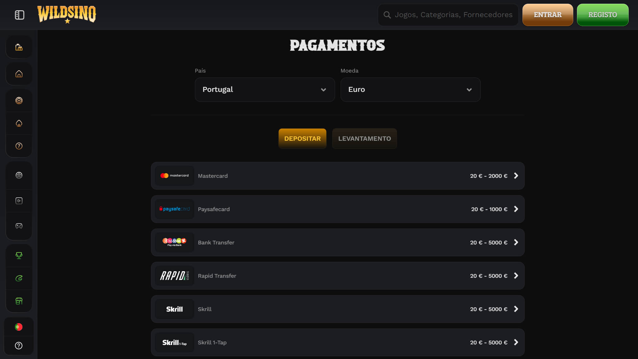Screen dimensions: 638x359
Task: Expand the Skrill 1-Tap row chevron
Action: click(x=516, y=342)
